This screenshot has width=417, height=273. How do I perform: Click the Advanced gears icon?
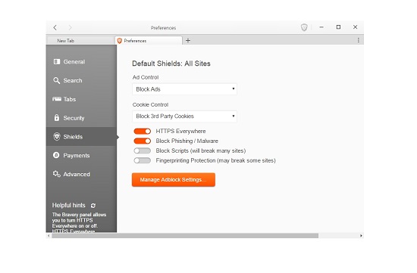tap(56, 174)
